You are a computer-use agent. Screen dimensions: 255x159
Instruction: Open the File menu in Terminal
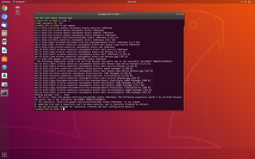(37, 18)
